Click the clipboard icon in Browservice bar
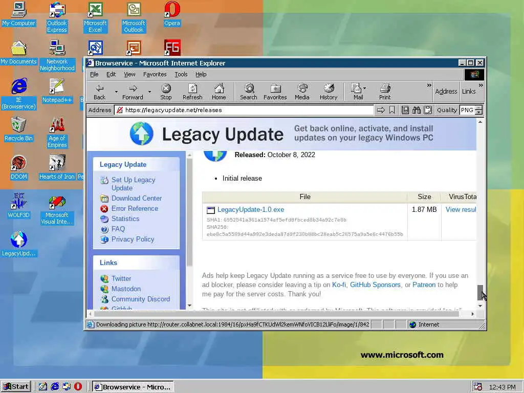 tap(427, 110)
